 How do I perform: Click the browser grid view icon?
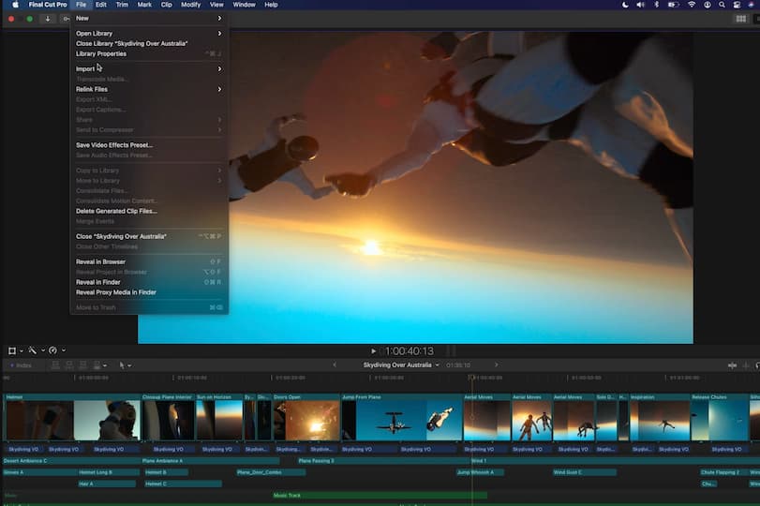click(x=741, y=19)
